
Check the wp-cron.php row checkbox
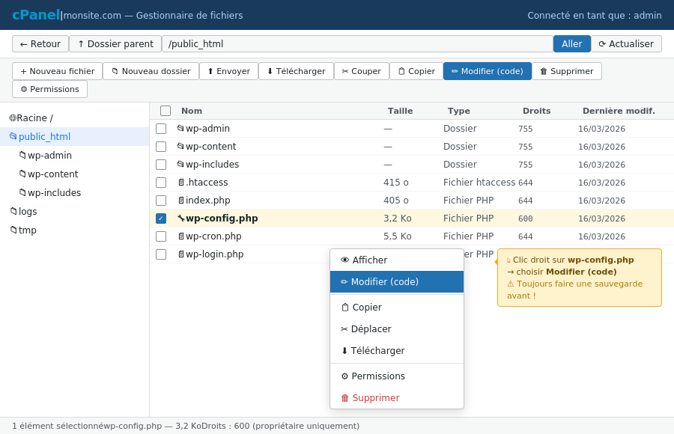tap(161, 236)
